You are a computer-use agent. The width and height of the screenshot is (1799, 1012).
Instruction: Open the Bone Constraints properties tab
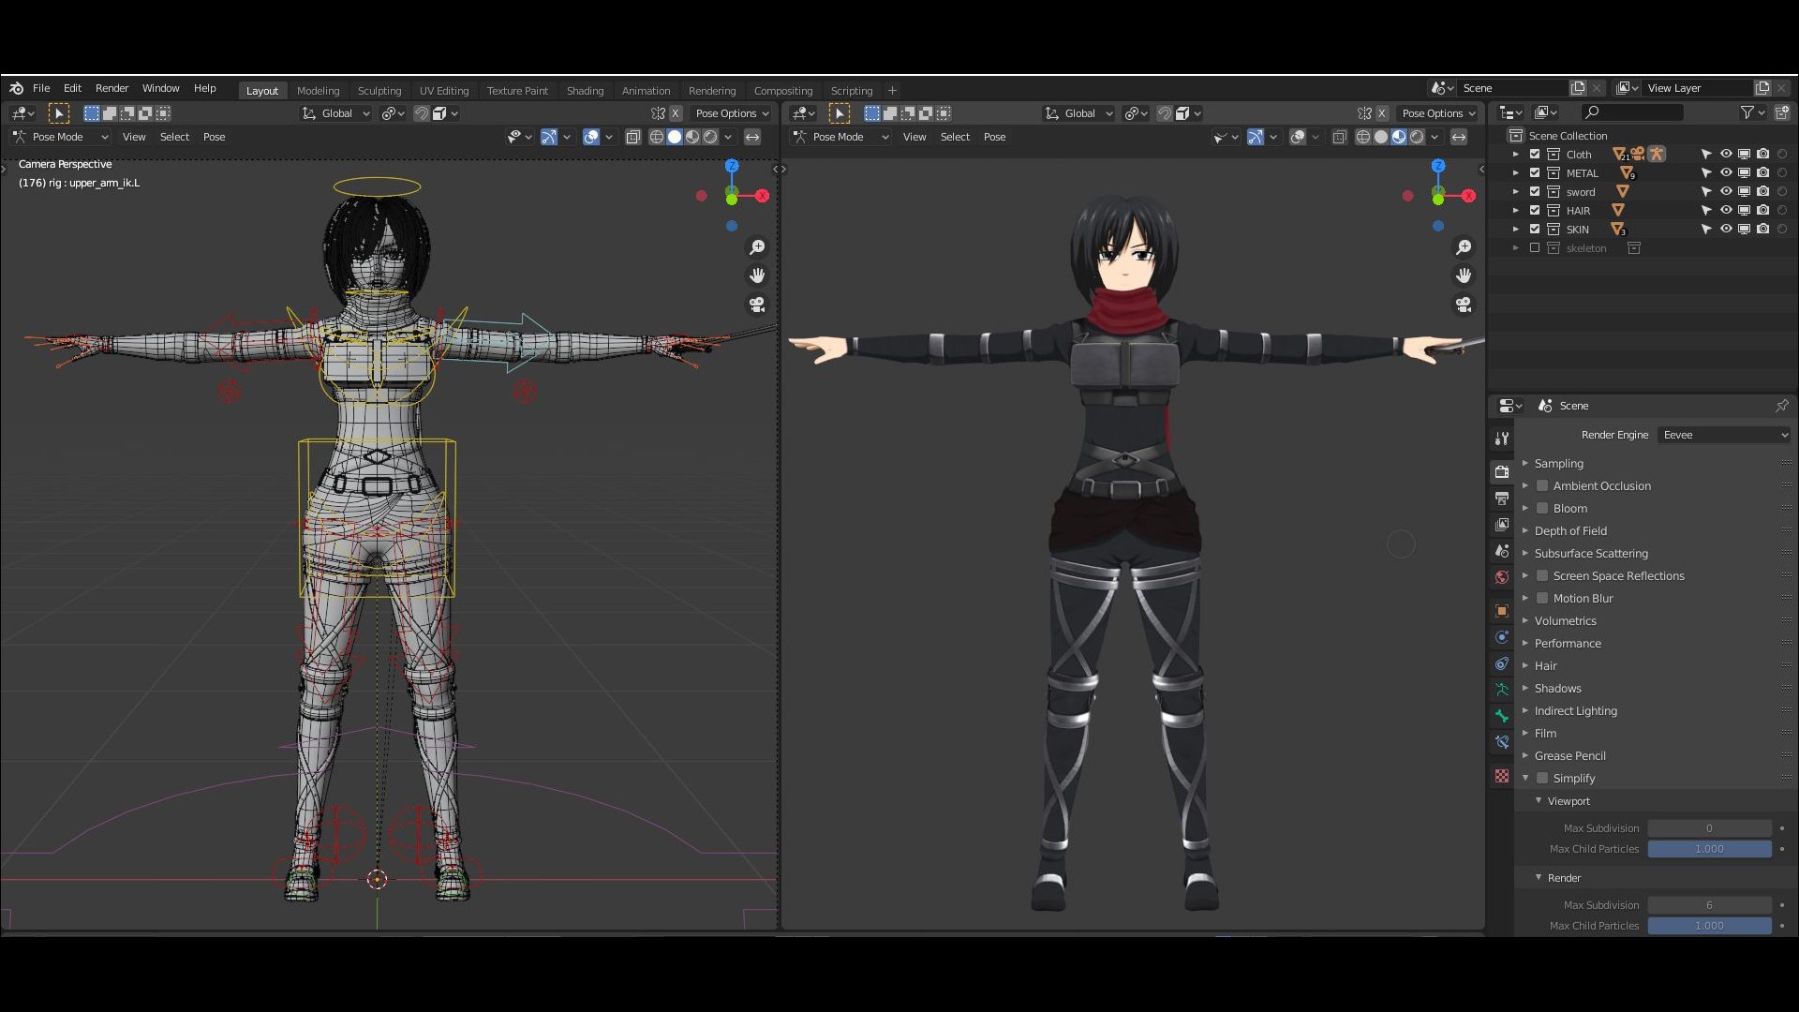point(1502,742)
